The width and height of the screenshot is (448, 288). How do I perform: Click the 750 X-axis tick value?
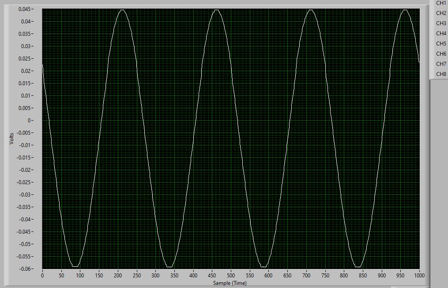click(325, 276)
